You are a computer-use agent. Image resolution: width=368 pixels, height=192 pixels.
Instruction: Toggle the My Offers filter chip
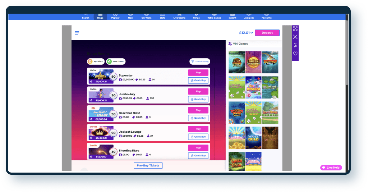click(x=96, y=61)
